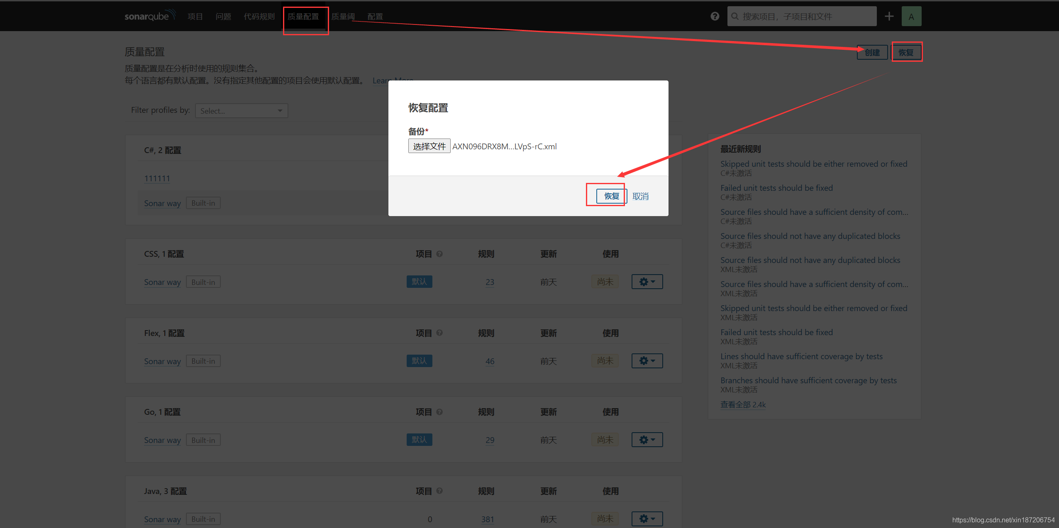Click the 尚未 badge in CSS row
This screenshot has height=528, width=1059.
[605, 282]
